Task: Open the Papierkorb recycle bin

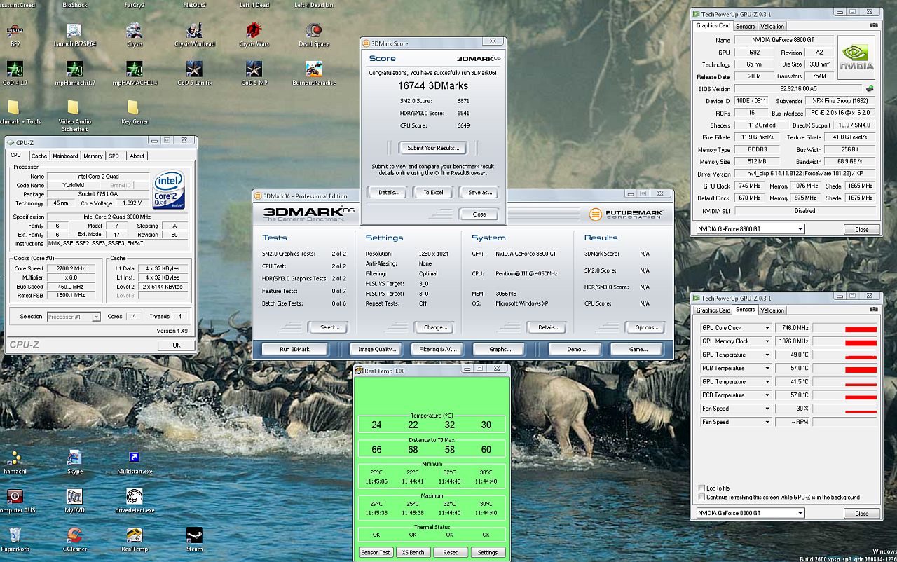Action: [14, 540]
